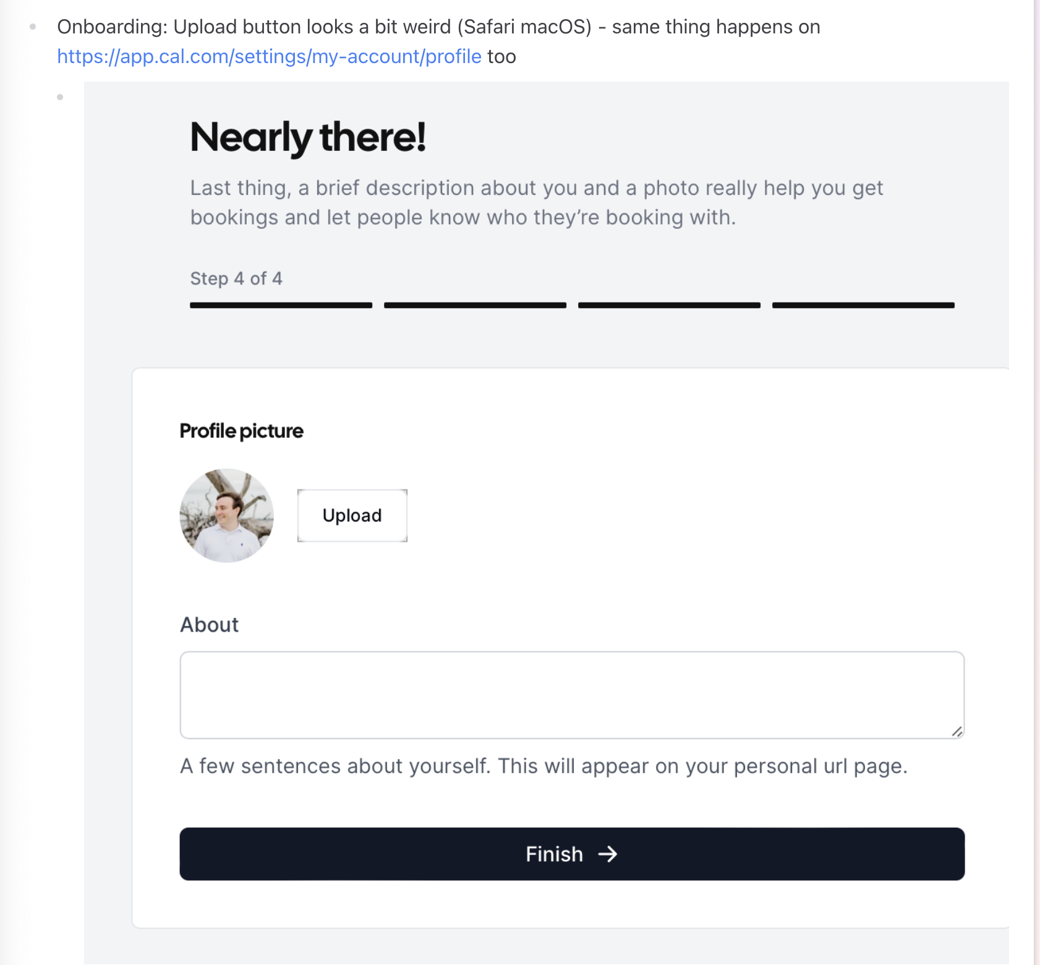Click the 'About' field label

(209, 625)
